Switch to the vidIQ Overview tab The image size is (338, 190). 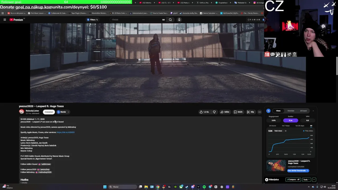click(291, 111)
